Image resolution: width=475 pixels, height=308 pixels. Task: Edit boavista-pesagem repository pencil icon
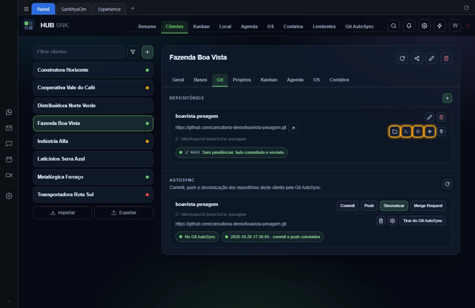(430, 117)
